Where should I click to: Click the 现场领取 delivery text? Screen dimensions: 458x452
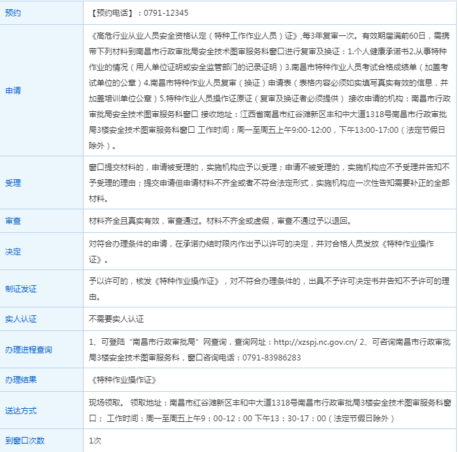tap(106, 403)
